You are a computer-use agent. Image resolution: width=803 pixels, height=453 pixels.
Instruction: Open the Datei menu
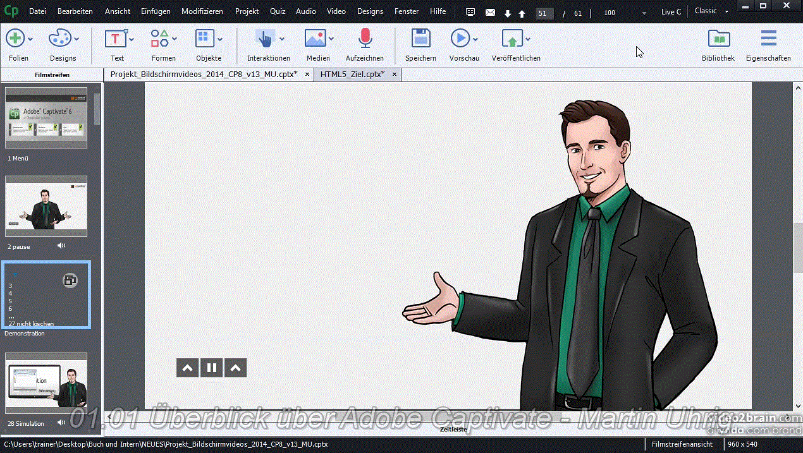click(x=37, y=11)
